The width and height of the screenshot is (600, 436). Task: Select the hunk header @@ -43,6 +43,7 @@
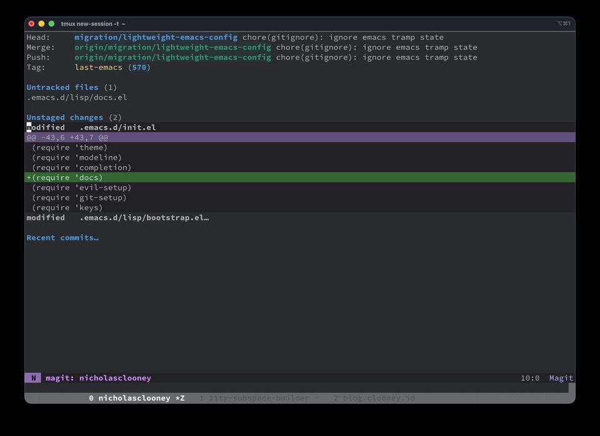point(300,137)
